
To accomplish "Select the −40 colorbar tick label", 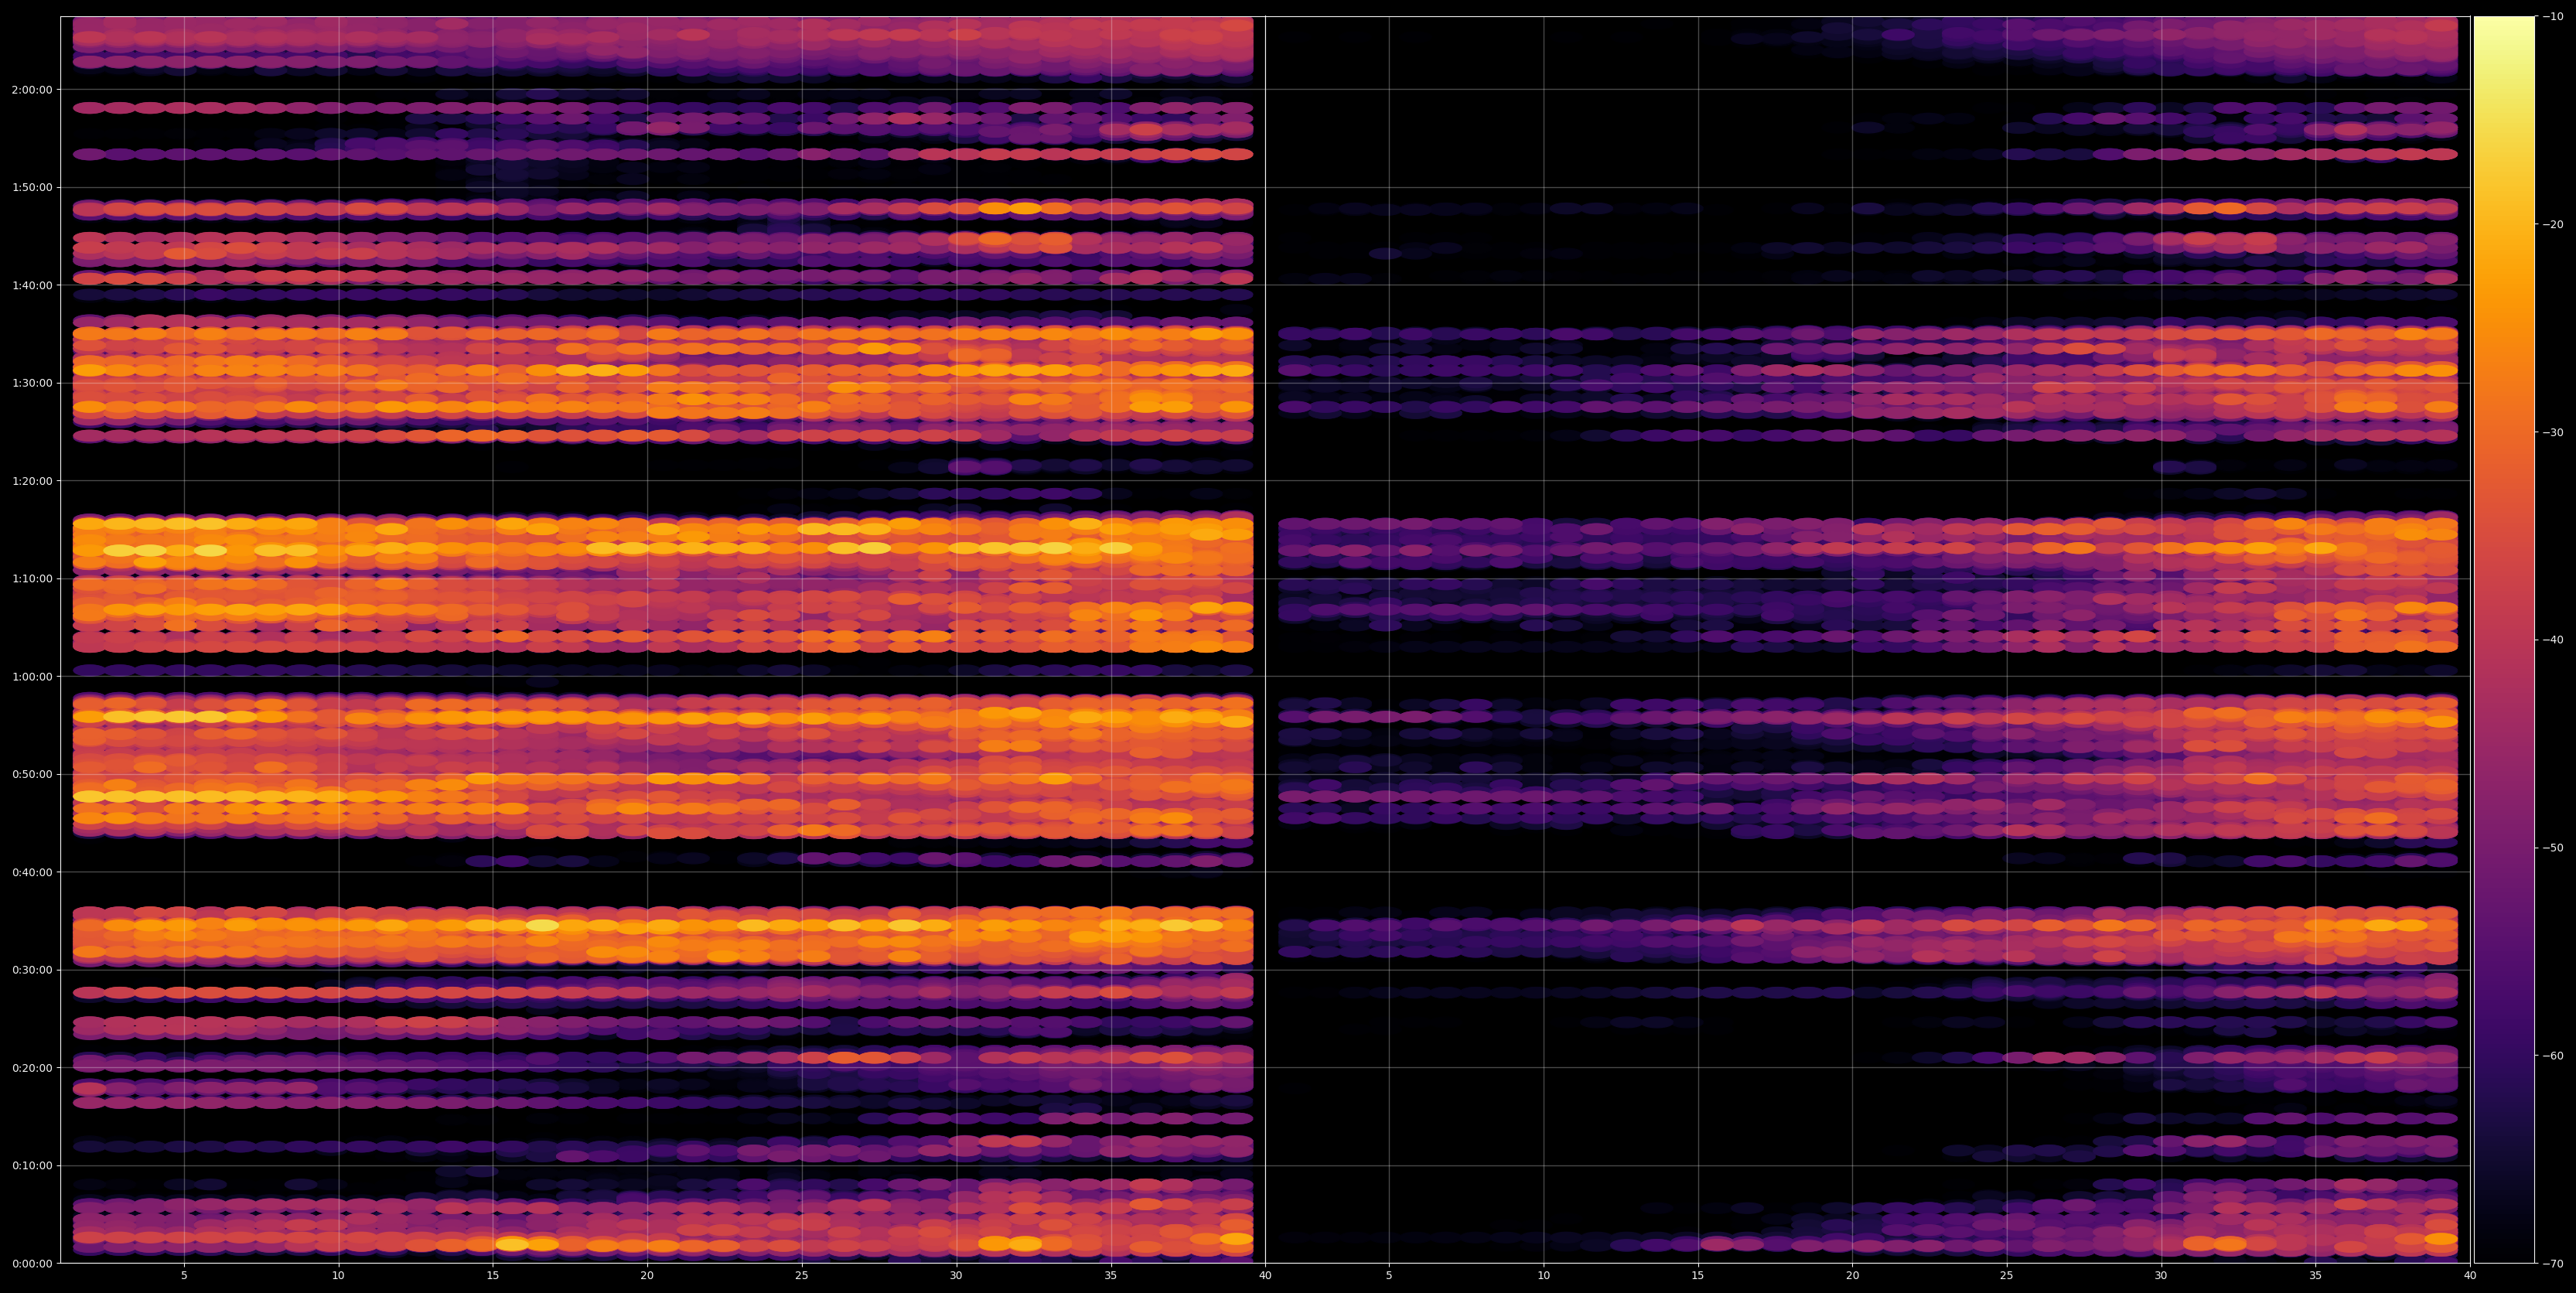I will [2553, 640].
